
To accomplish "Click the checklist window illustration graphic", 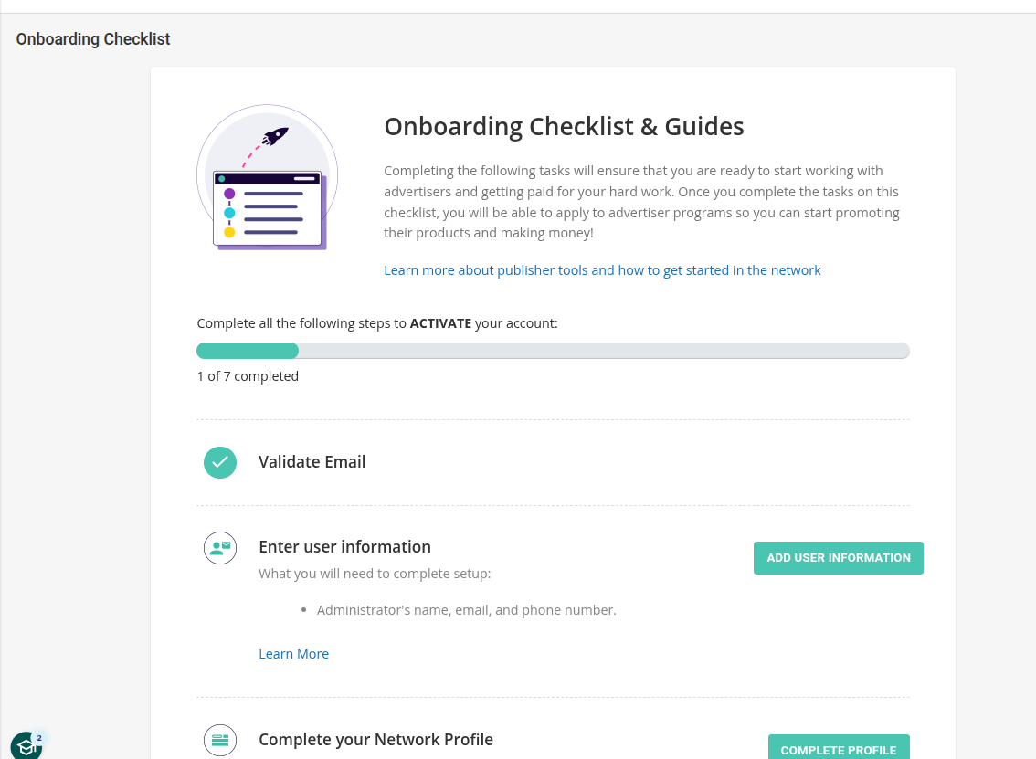I will (x=268, y=208).
